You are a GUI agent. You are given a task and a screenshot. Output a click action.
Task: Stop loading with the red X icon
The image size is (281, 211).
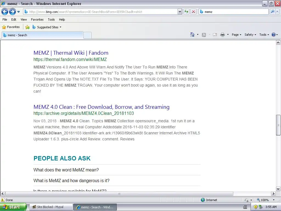click(193, 12)
